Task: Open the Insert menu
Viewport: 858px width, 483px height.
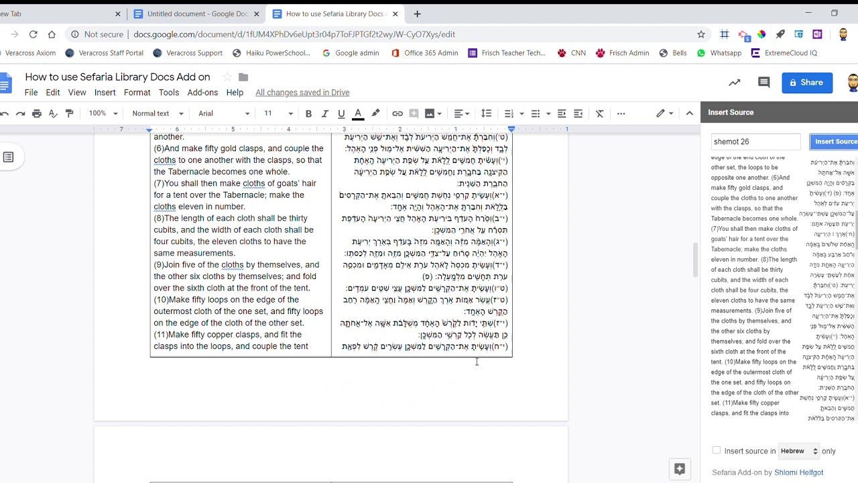Action: pos(105,93)
